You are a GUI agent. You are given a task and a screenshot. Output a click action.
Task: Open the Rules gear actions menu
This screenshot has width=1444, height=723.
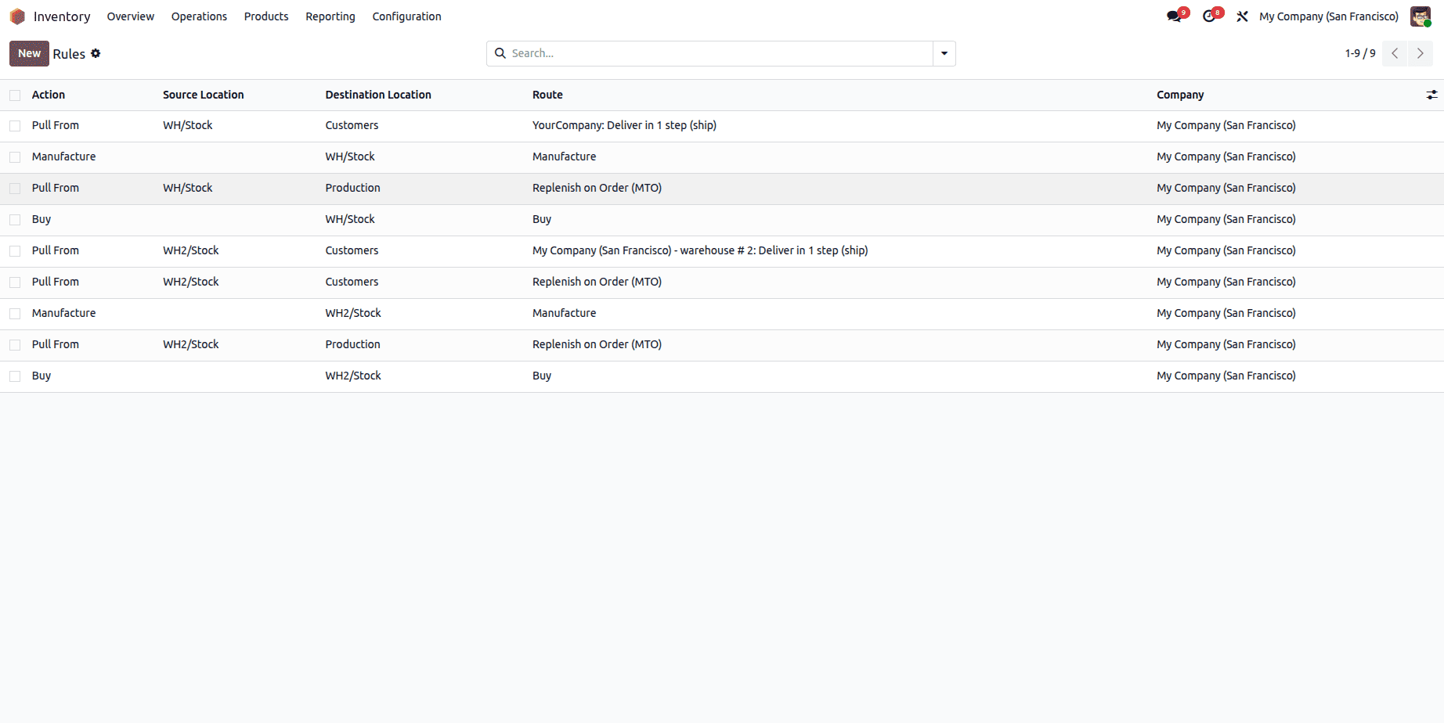tap(96, 53)
